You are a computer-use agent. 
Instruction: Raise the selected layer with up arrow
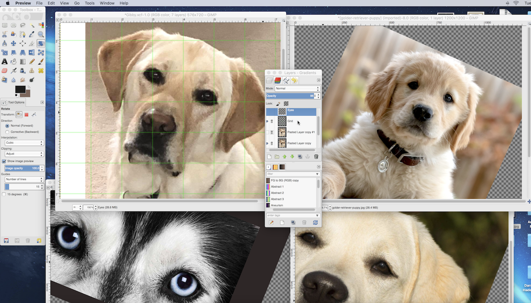[x=285, y=156]
